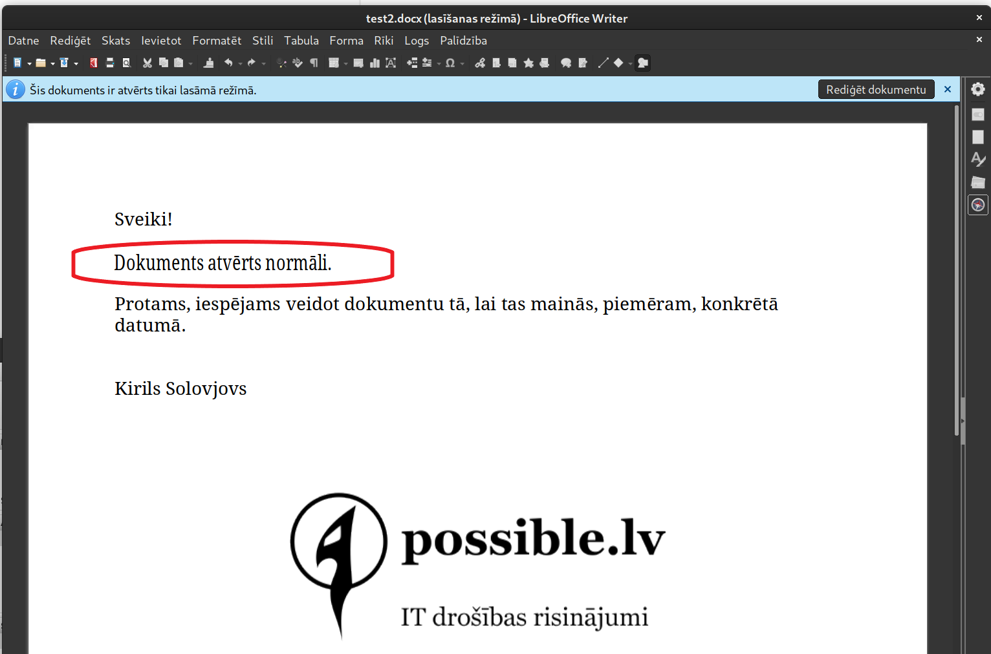The height and width of the screenshot is (654, 991).
Task: Expand the Open file dropdown arrow
Action: (53, 63)
